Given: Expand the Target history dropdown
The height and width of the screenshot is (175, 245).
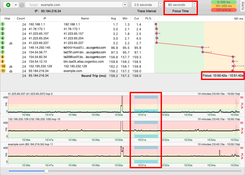Looking at the screenshot, I should coord(125,5).
